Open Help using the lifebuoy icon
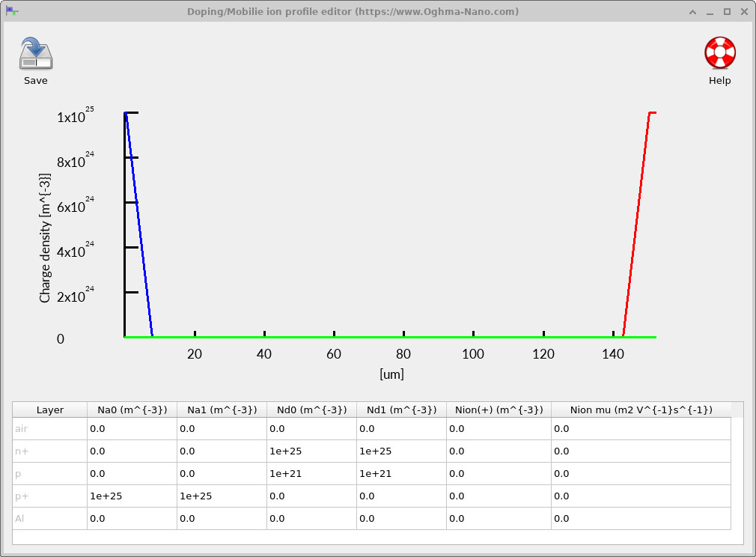 pyautogui.click(x=719, y=52)
